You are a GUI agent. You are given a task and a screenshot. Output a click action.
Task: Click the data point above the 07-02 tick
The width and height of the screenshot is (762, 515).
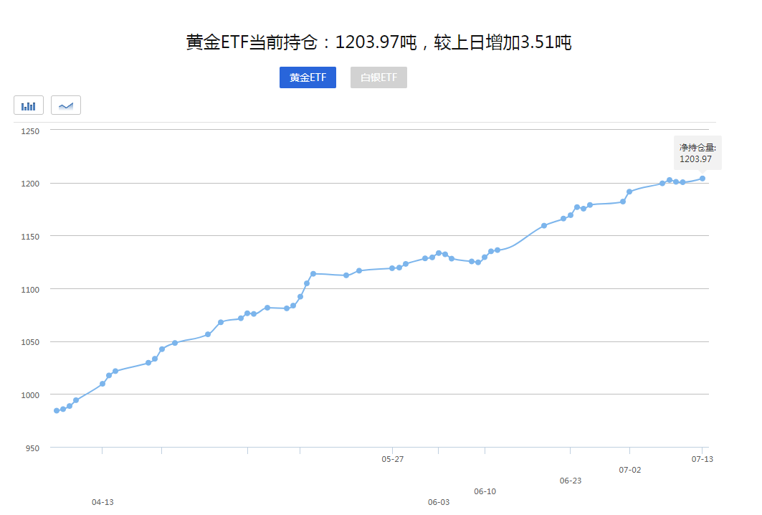(x=629, y=192)
